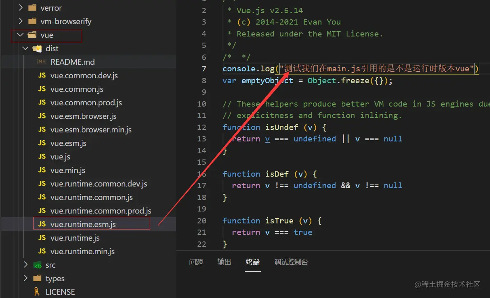Viewport: 490px width, 298px height.
Task: Expand the vm-browserify folder chevron
Action: [x=21, y=21]
